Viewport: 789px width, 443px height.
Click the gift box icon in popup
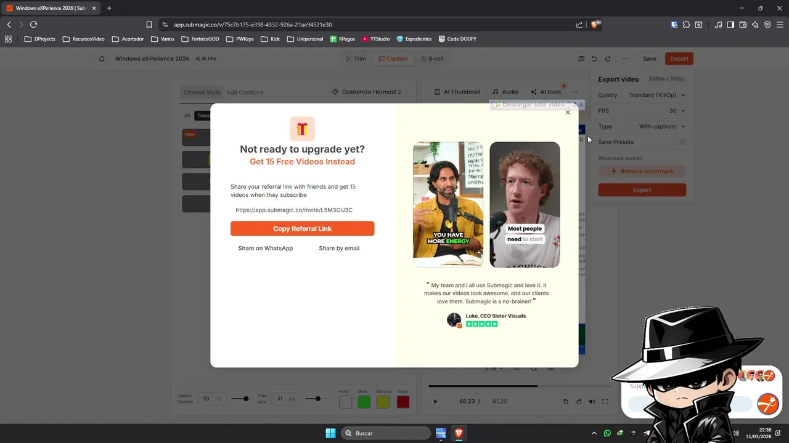[302, 129]
